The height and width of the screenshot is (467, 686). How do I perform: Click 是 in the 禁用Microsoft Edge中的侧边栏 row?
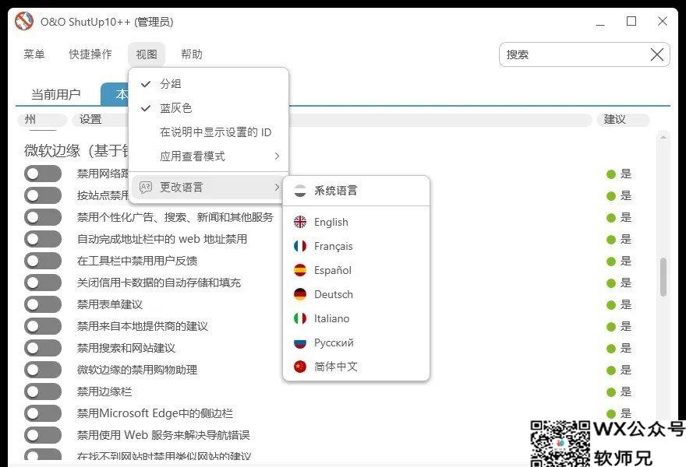[x=626, y=413]
